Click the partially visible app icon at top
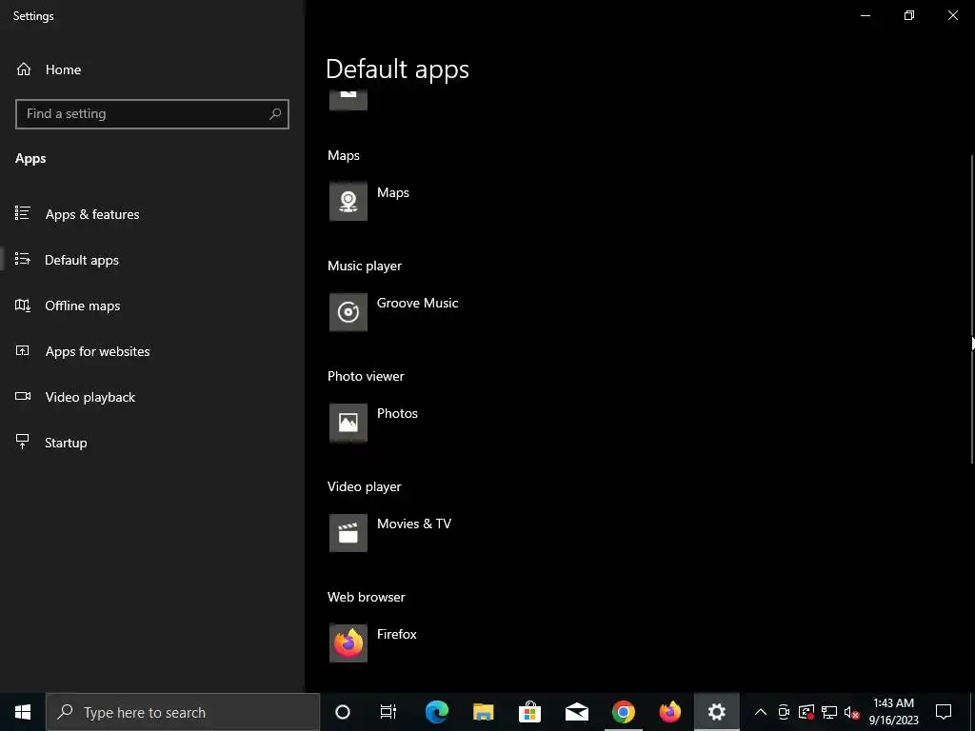 348,100
